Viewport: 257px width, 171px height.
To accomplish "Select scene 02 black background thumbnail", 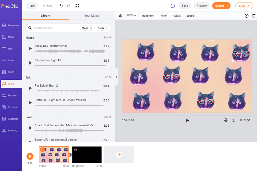I will click(87, 155).
